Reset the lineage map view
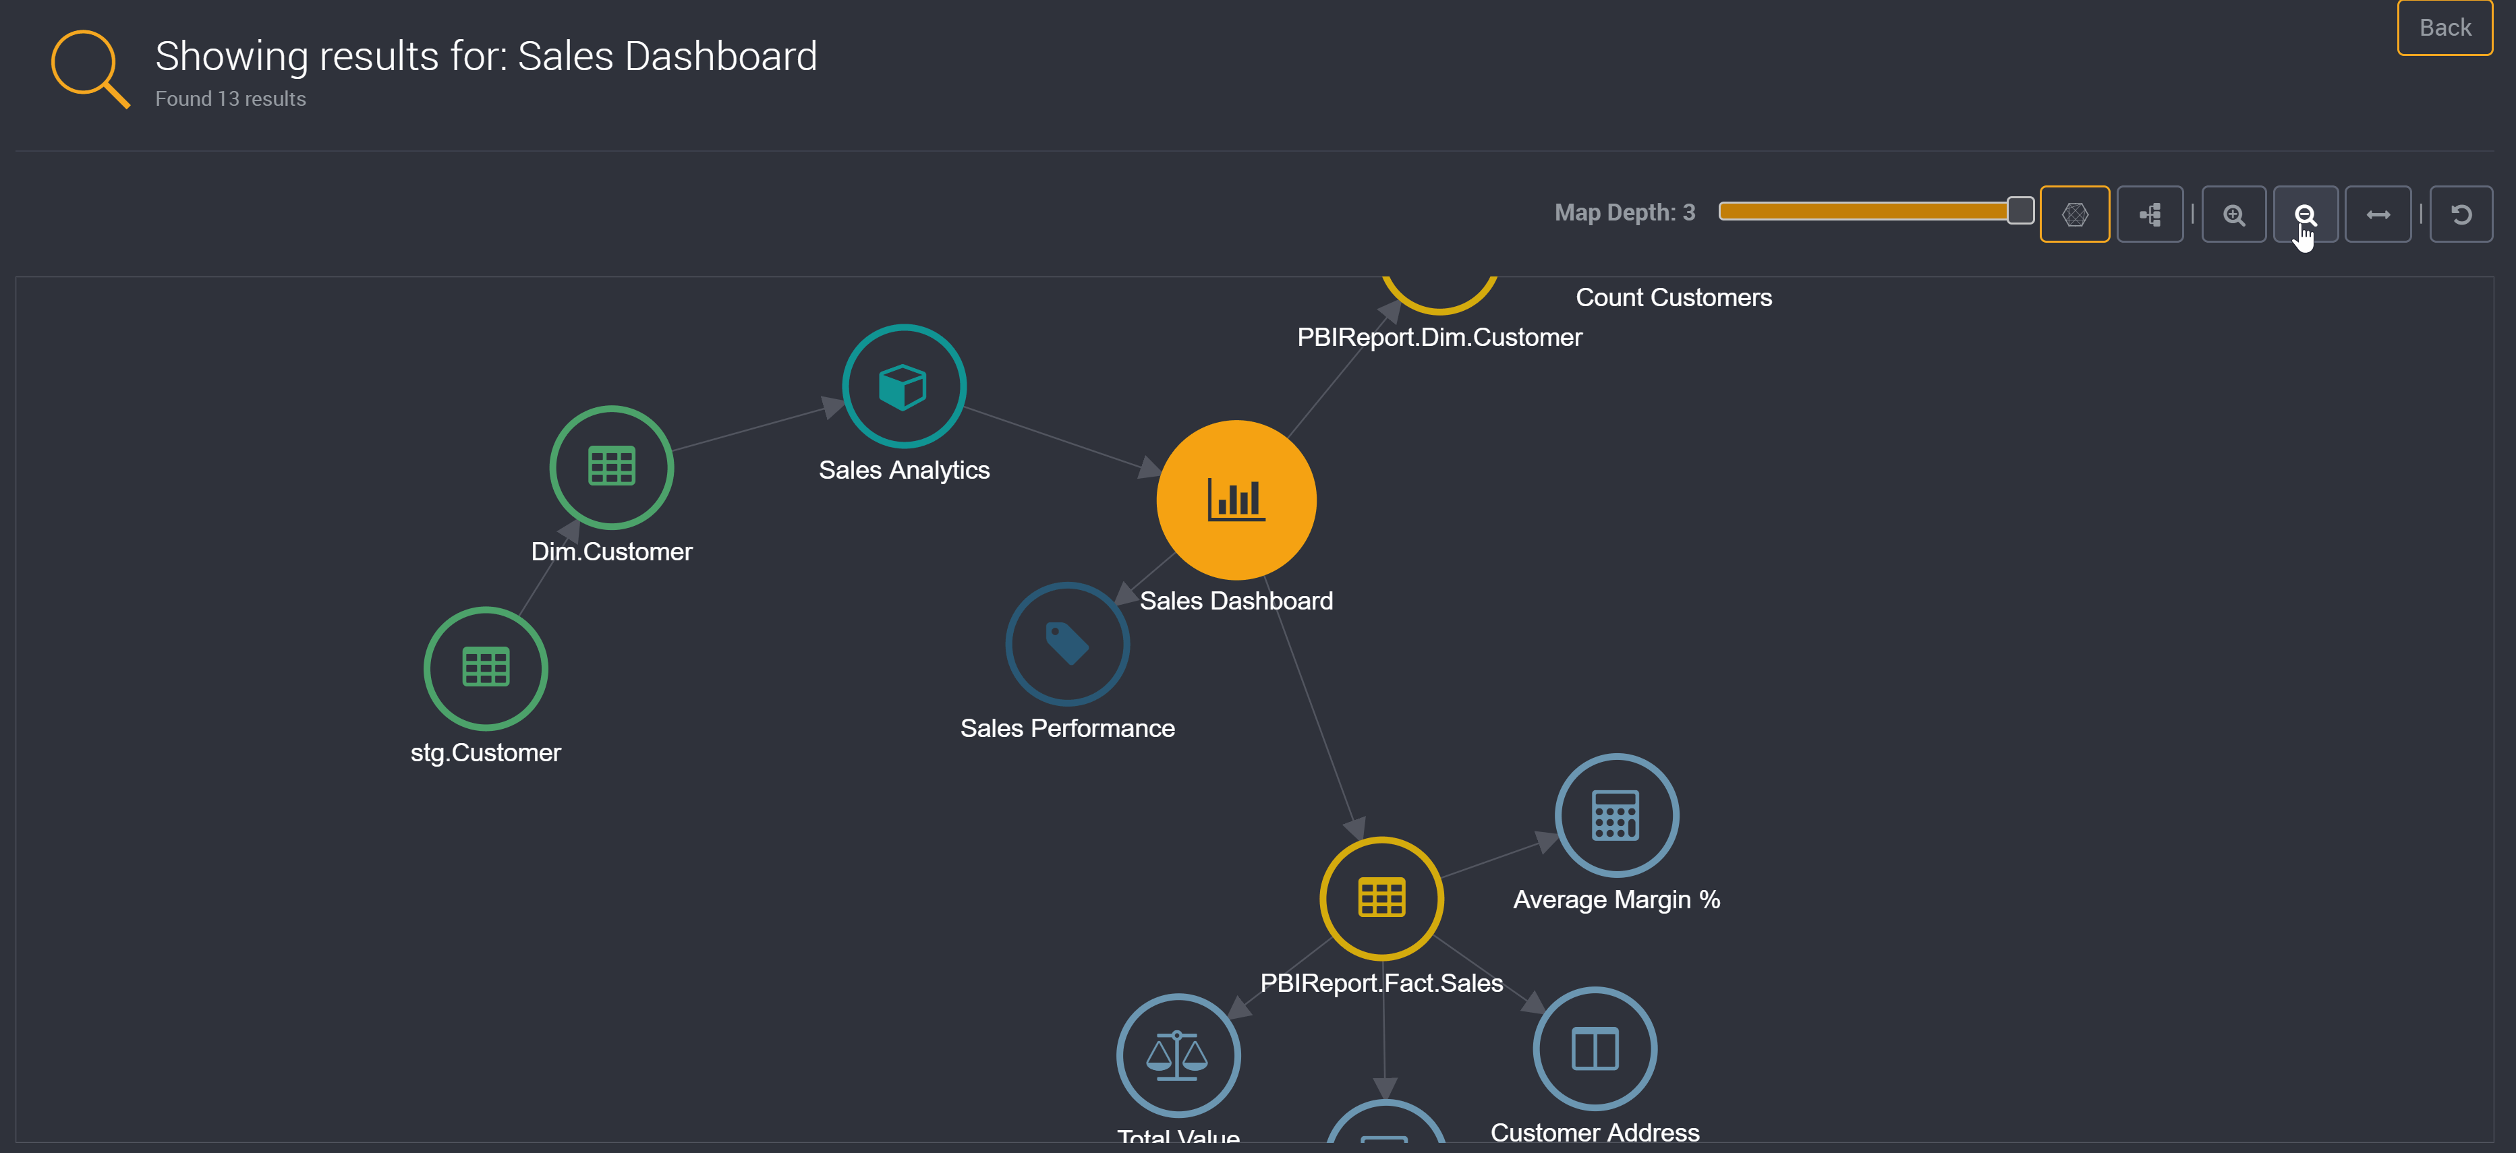The image size is (2516, 1153). 2461,214
